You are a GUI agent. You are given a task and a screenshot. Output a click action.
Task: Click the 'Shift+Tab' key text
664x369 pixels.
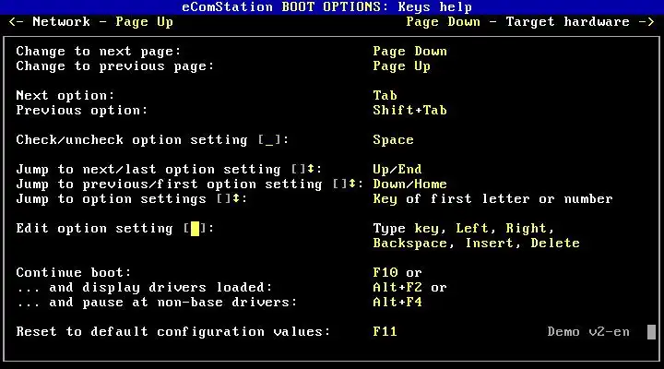(x=409, y=111)
